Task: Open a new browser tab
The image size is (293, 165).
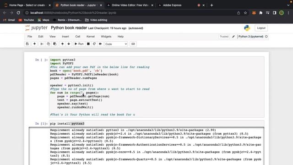Action: [x=212, y=5]
